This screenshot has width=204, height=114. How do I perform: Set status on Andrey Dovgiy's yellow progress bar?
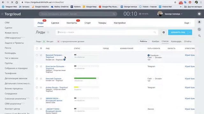(86, 87)
